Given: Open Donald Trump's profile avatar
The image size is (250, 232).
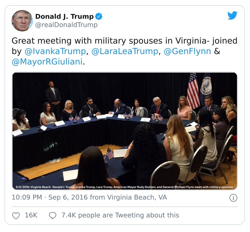Looking at the screenshot, I should [22, 20].
